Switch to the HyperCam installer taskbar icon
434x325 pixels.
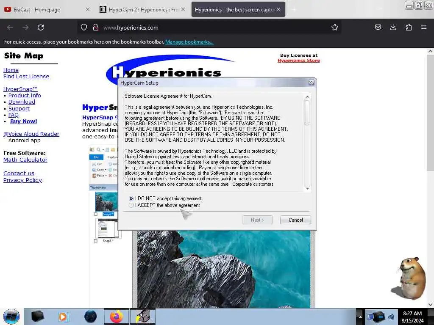point(142,317)
